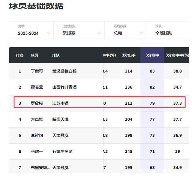Open team 武汉盛帆白鹤 link

[64, 71]
